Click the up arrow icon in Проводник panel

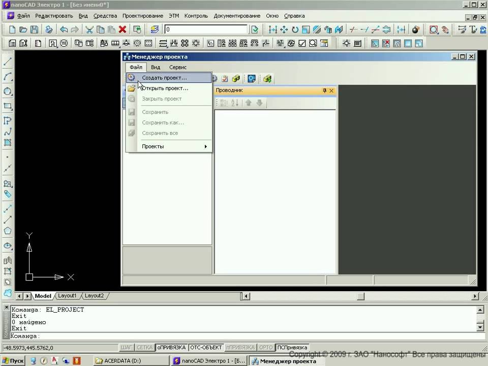(249, 103)
